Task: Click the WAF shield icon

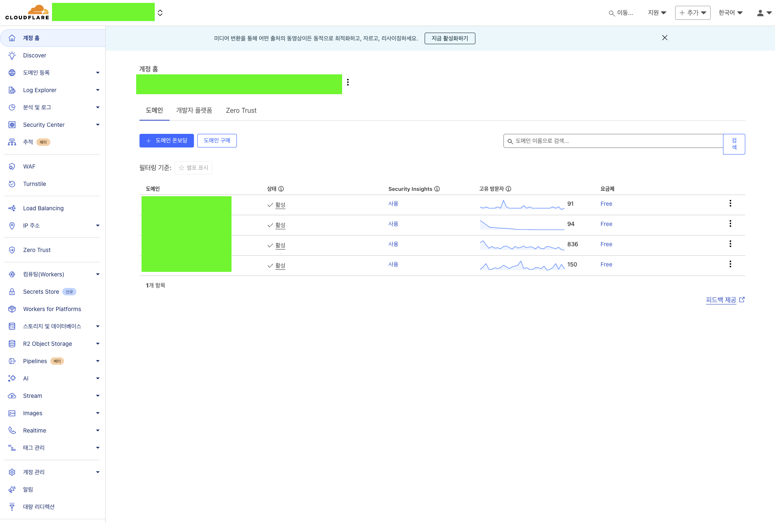Action: click(x=12, y=166)
